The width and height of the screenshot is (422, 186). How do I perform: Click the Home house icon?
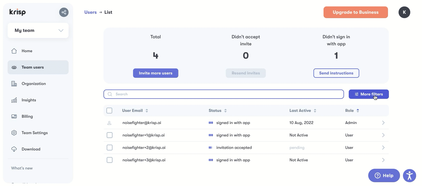click(x=14, y=51)
